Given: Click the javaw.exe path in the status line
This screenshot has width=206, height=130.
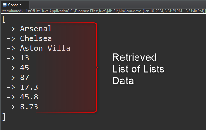Looking at the screenshot, I should (106, 11).
